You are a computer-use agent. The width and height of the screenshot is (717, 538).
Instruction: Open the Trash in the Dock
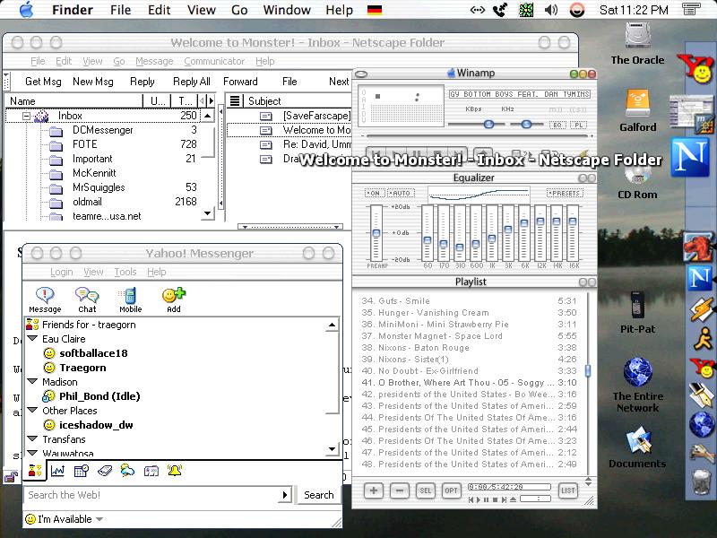702,482
